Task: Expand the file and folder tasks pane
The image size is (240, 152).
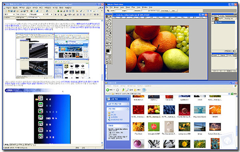Action: (x=128, y=104)
